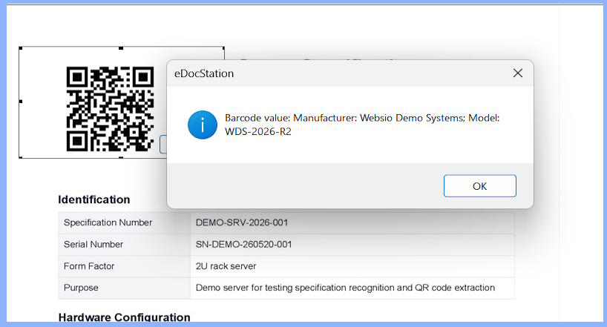Select the value '2U rack server'

pyautogui.click(x=226, y=266)
